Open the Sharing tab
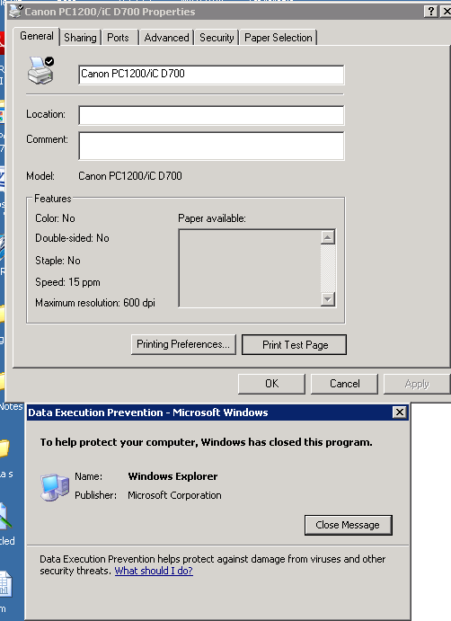Screen dimensions: 451x621 tap(80, 38)
